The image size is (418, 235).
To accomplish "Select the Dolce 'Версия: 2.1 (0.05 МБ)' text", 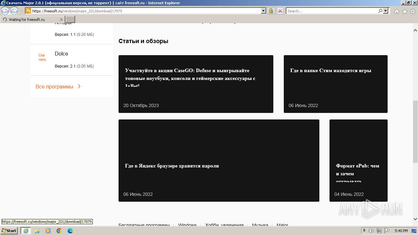I will [x=74, y=66].
